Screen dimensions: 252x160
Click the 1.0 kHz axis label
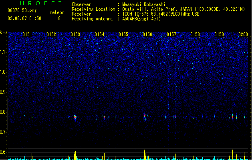(x=4, y=72)
